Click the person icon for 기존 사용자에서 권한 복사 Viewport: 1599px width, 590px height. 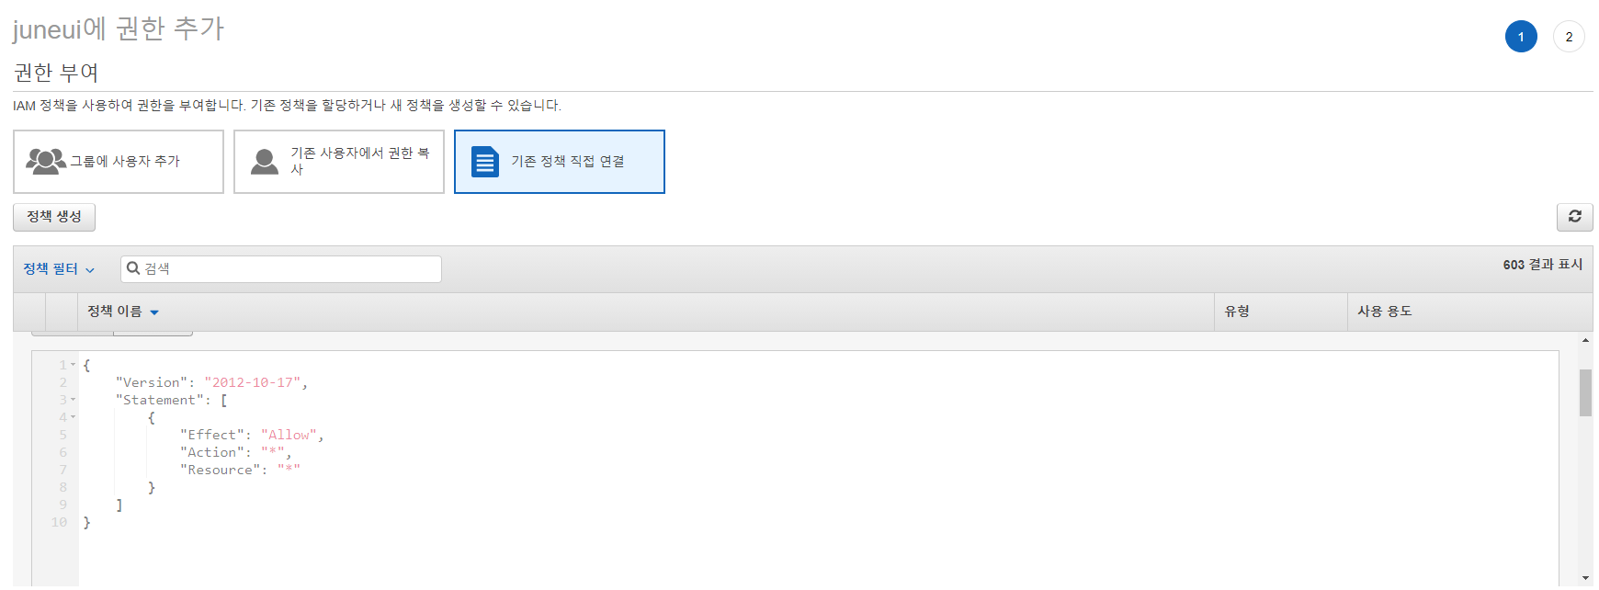click(265, 162)
